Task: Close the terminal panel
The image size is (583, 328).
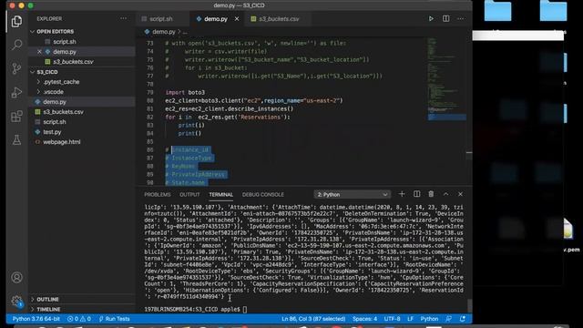Action: point(460,194)
